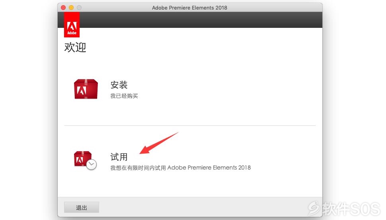The height and width of the screenshot is (220, 386).
Task: Select the 试用 trial option heading
Action: pyautogui.click(x=119, y=157)
